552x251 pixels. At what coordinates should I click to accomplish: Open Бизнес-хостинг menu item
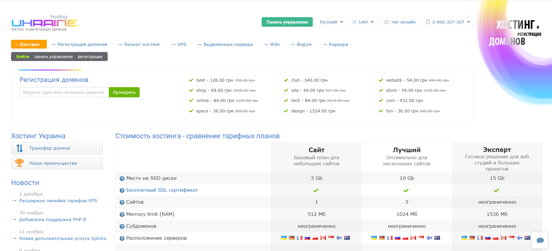(142, 44)
